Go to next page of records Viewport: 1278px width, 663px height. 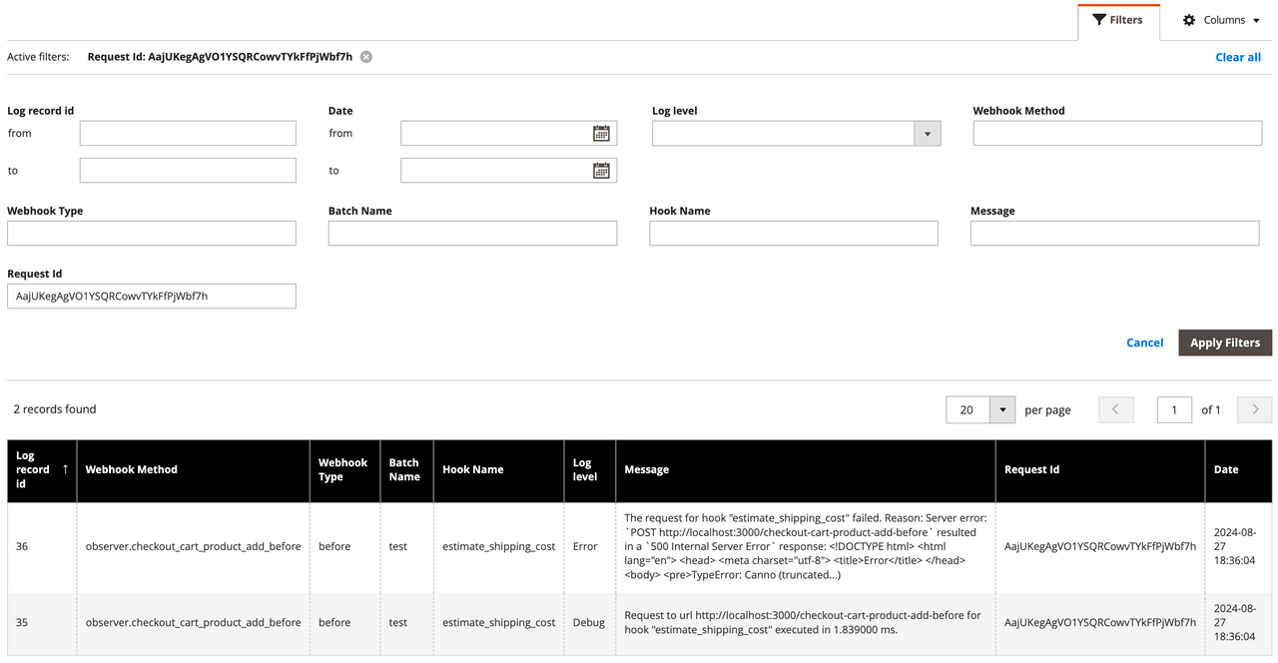(x=1255, y=409)
